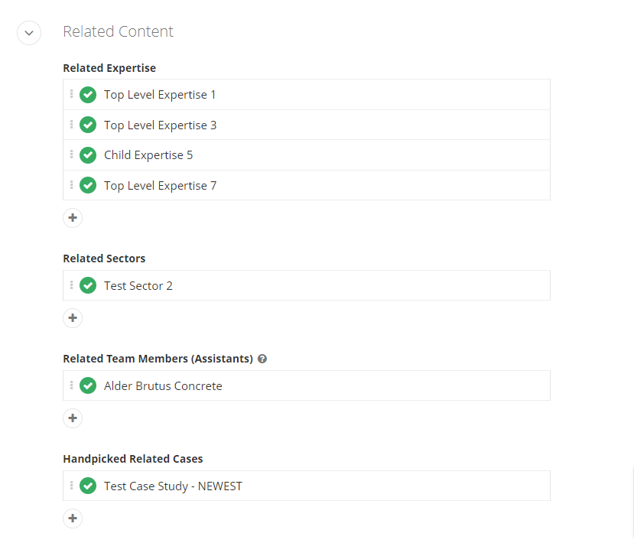Viewport: 634px width, 556px height.
Task: Open the Test Case Study - NEWEST entry
Action: point(173,486)
